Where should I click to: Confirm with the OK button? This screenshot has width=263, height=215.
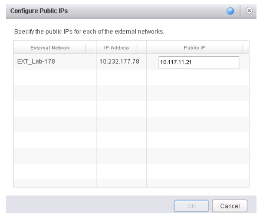191,206
